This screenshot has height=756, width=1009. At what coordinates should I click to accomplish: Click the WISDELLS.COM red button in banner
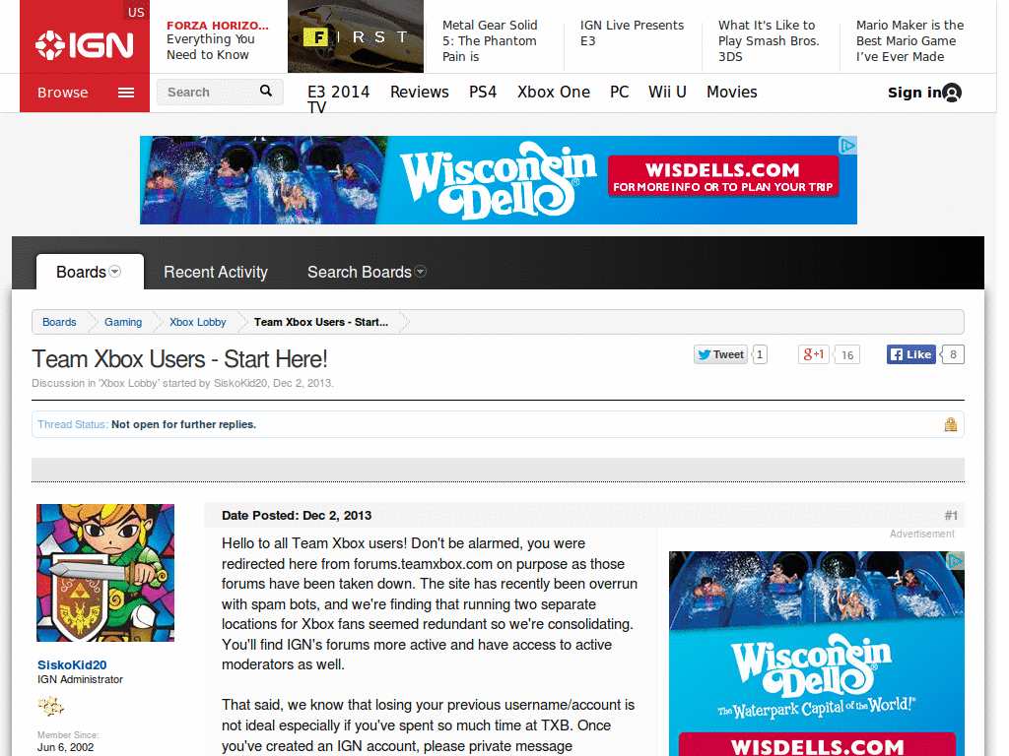[x=723, y=177]
